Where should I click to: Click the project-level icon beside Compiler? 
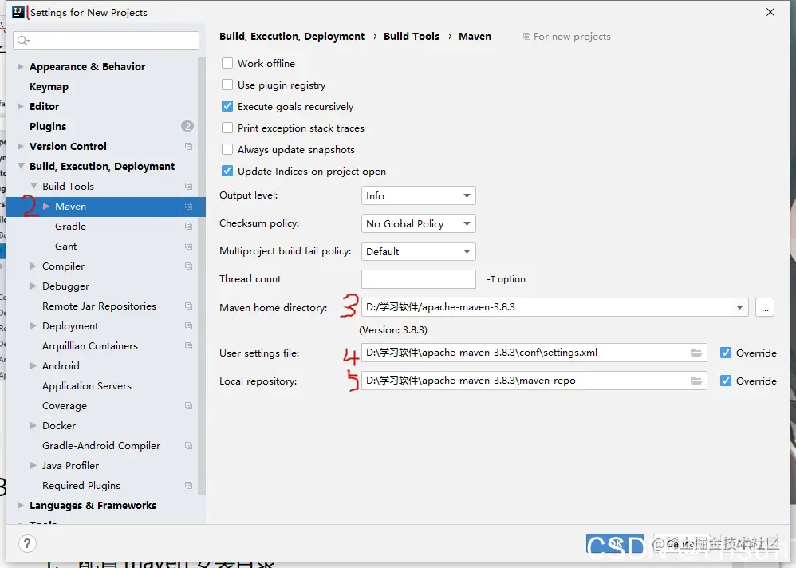[189, 266]
